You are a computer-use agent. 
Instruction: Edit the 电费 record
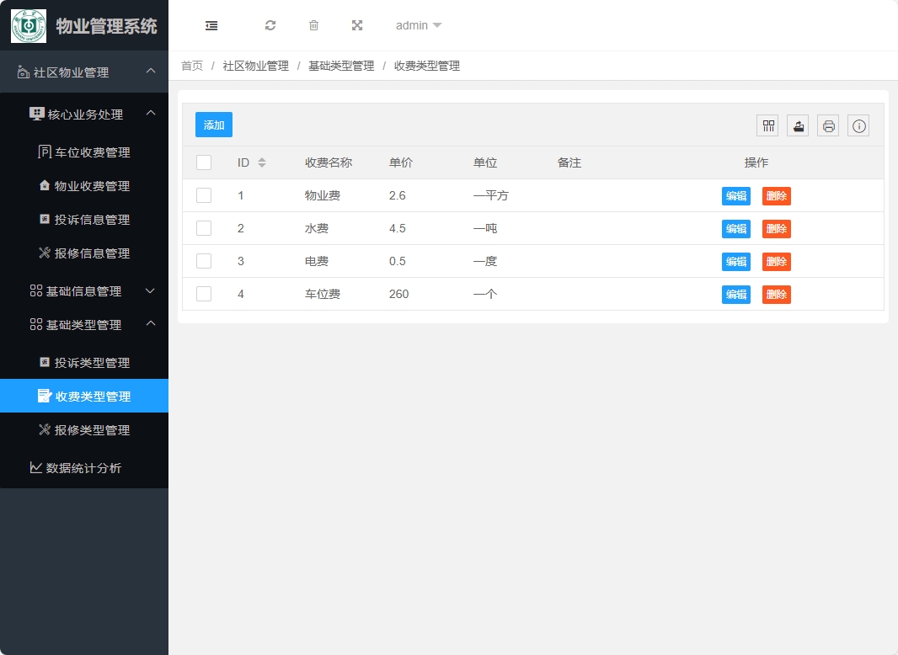click(x=735, y=261)
